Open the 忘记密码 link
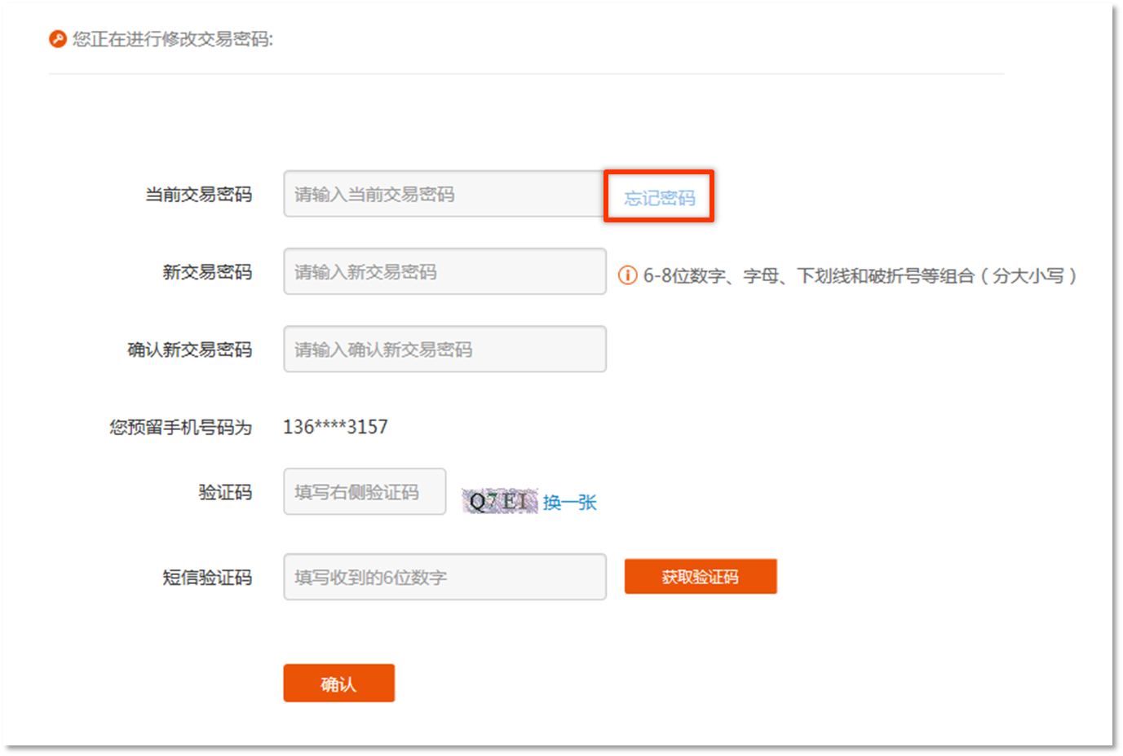The image size is (1123, 756). [659, 198]
